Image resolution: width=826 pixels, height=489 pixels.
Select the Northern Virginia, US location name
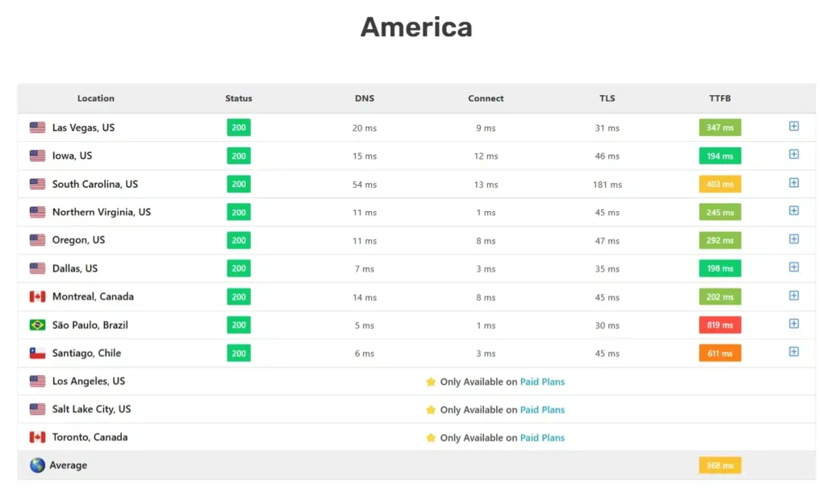click(x=101, y=212)
